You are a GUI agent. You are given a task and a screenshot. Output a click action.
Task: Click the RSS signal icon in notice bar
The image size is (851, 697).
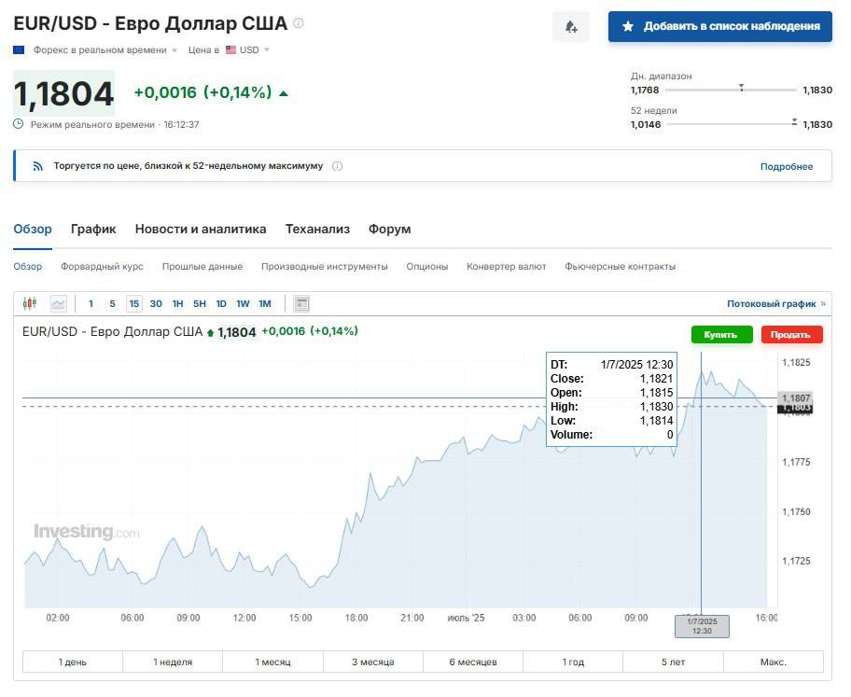point(38,166)
